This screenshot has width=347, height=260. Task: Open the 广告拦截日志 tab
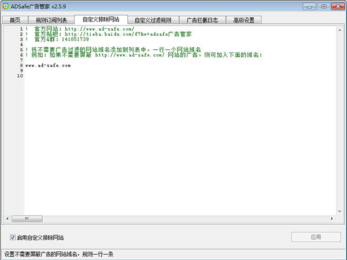(202, 20)
